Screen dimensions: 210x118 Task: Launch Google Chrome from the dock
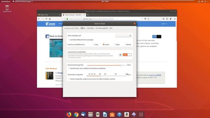(76, 114)
